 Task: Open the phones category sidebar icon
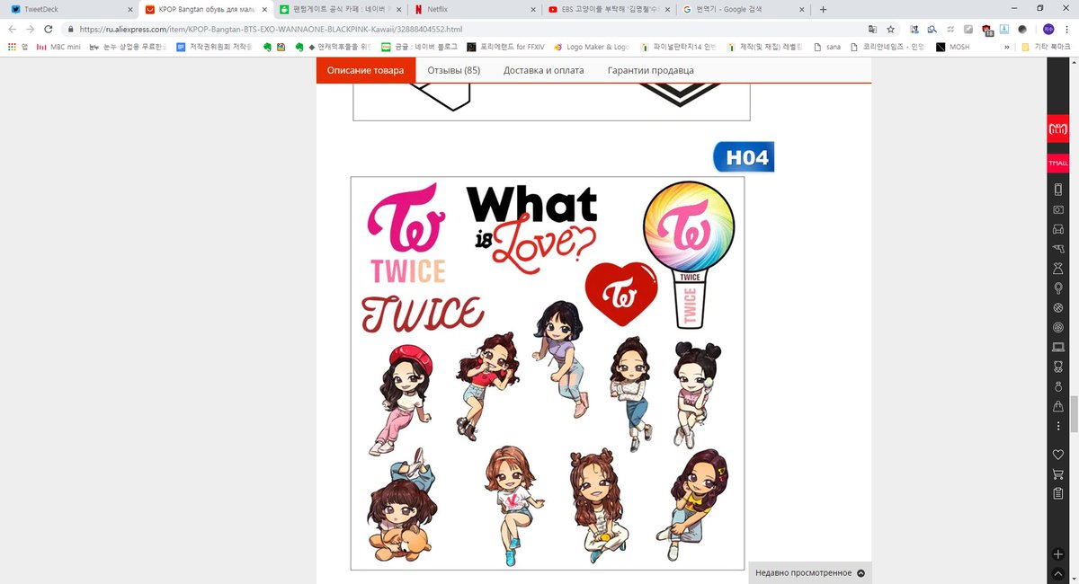pos(1057,190)
